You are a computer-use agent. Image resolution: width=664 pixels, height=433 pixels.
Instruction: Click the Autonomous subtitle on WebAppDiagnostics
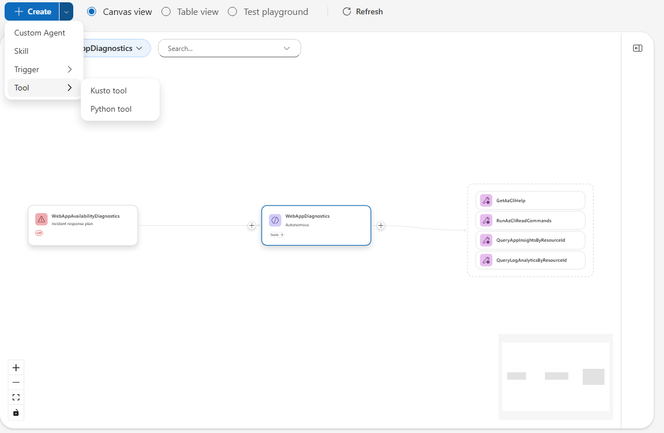coord(297,225)
